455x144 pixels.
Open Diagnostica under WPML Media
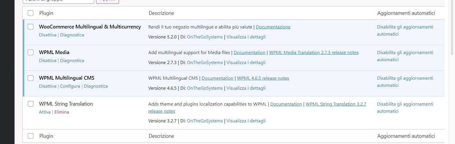click(x=72, y=60)
